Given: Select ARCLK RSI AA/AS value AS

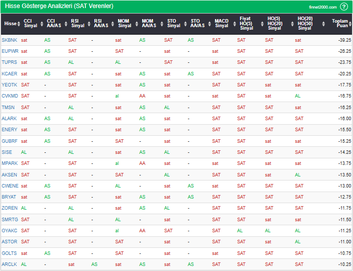Looking at the screenshot, I should [94, 264].
